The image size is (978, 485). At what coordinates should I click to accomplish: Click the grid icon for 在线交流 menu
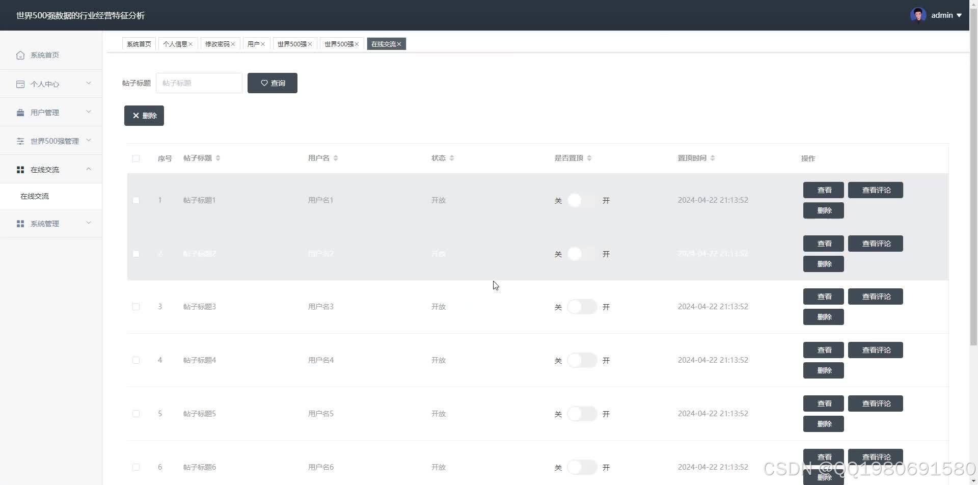(x=20, y=170)
